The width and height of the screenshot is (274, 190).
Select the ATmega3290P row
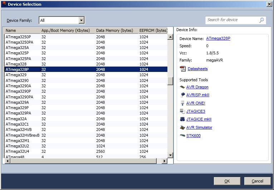86,91
